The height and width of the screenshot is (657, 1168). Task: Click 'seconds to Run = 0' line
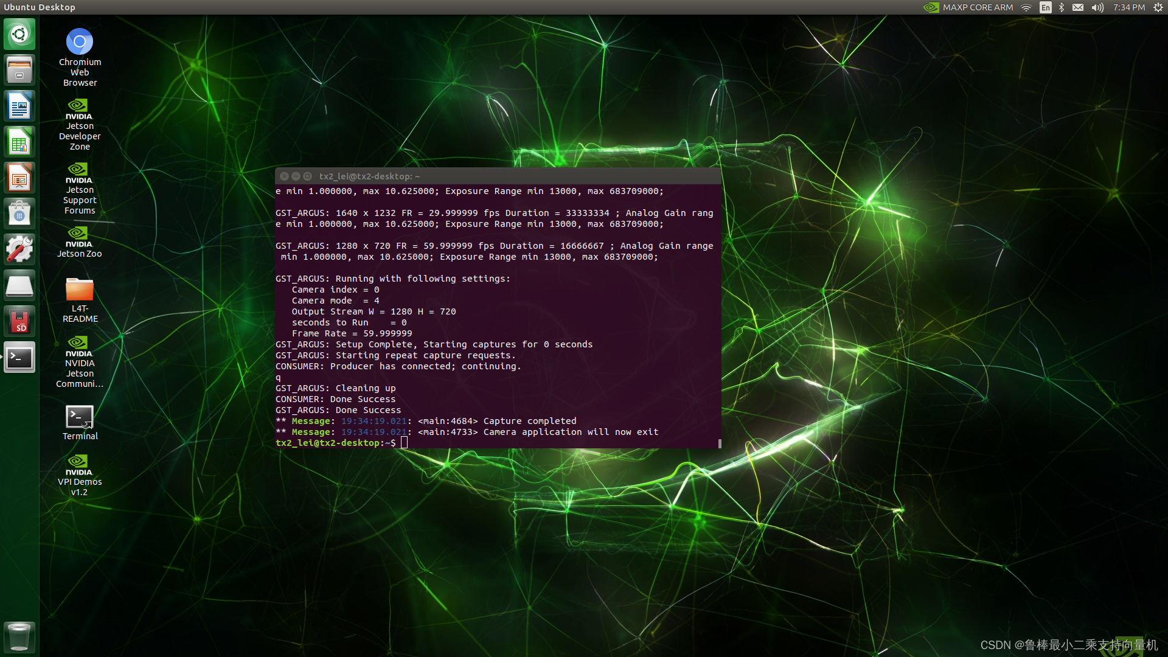[349, 322]
